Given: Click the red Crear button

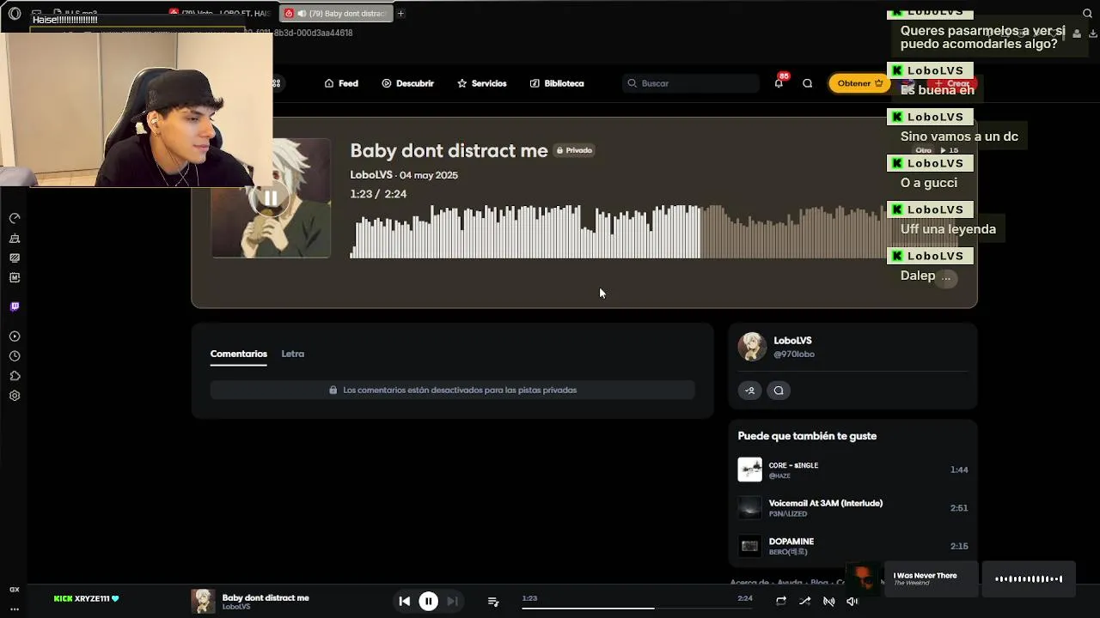Looking at the screenshot, I should pos(952,83).
